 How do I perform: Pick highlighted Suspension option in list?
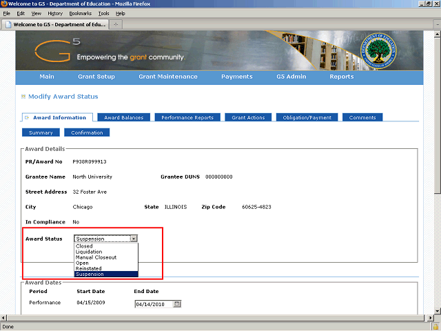coord(106,274)
